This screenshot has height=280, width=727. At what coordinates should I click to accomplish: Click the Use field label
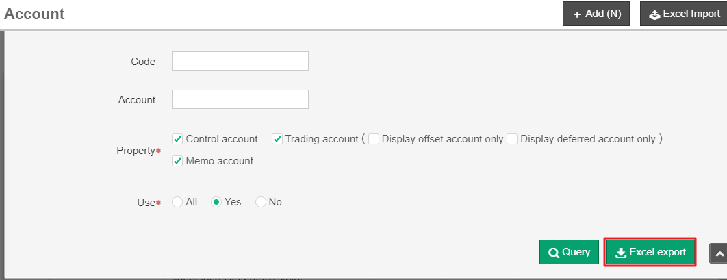click(x=145, y=203)
